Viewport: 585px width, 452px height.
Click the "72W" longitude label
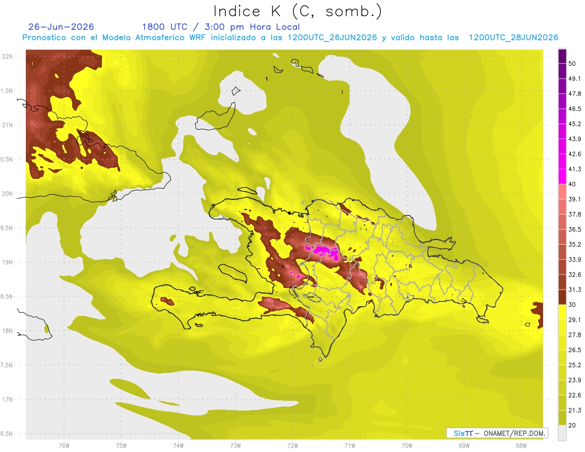(292, 445)
